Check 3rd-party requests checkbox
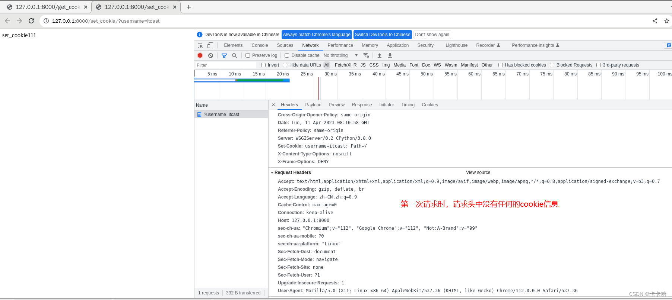Image resolution: width=672 pixels, height=300 pixels. 599,65
